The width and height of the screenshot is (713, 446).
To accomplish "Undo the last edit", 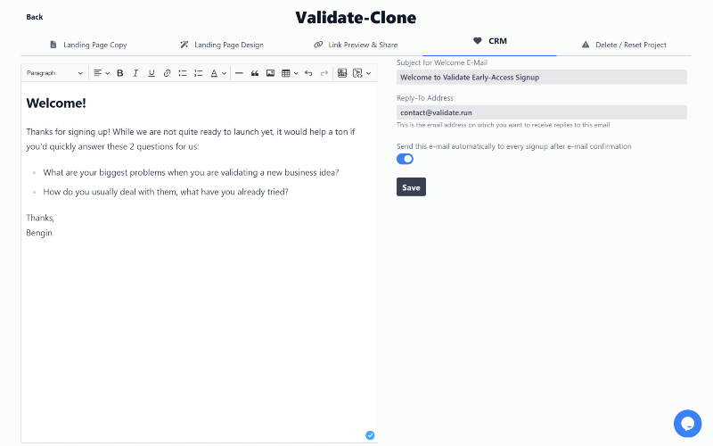I will coord(308,73).
